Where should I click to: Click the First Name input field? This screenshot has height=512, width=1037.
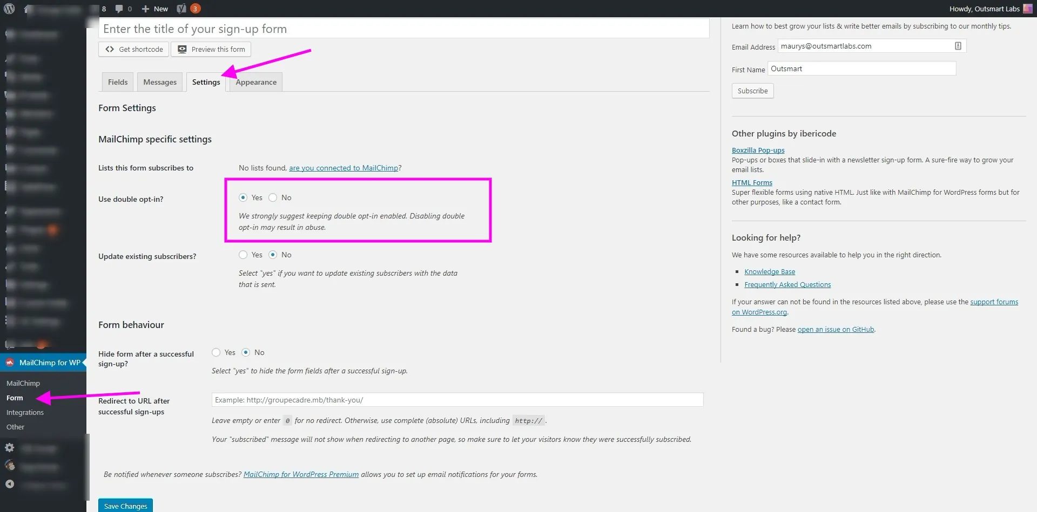861,69
